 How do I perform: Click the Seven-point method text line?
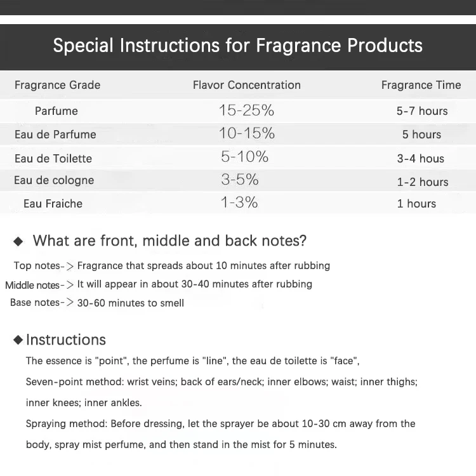221,382
